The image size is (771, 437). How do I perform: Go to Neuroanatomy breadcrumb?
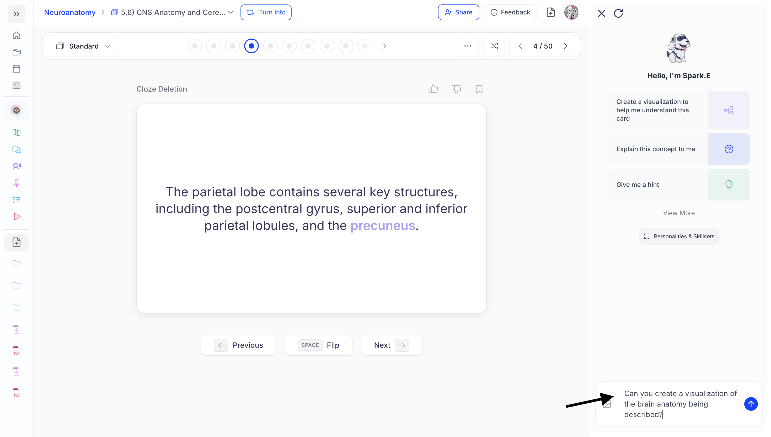pos(69,12)
